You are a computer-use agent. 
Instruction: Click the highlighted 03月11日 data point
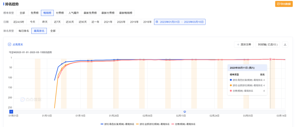tap(270, 59)
